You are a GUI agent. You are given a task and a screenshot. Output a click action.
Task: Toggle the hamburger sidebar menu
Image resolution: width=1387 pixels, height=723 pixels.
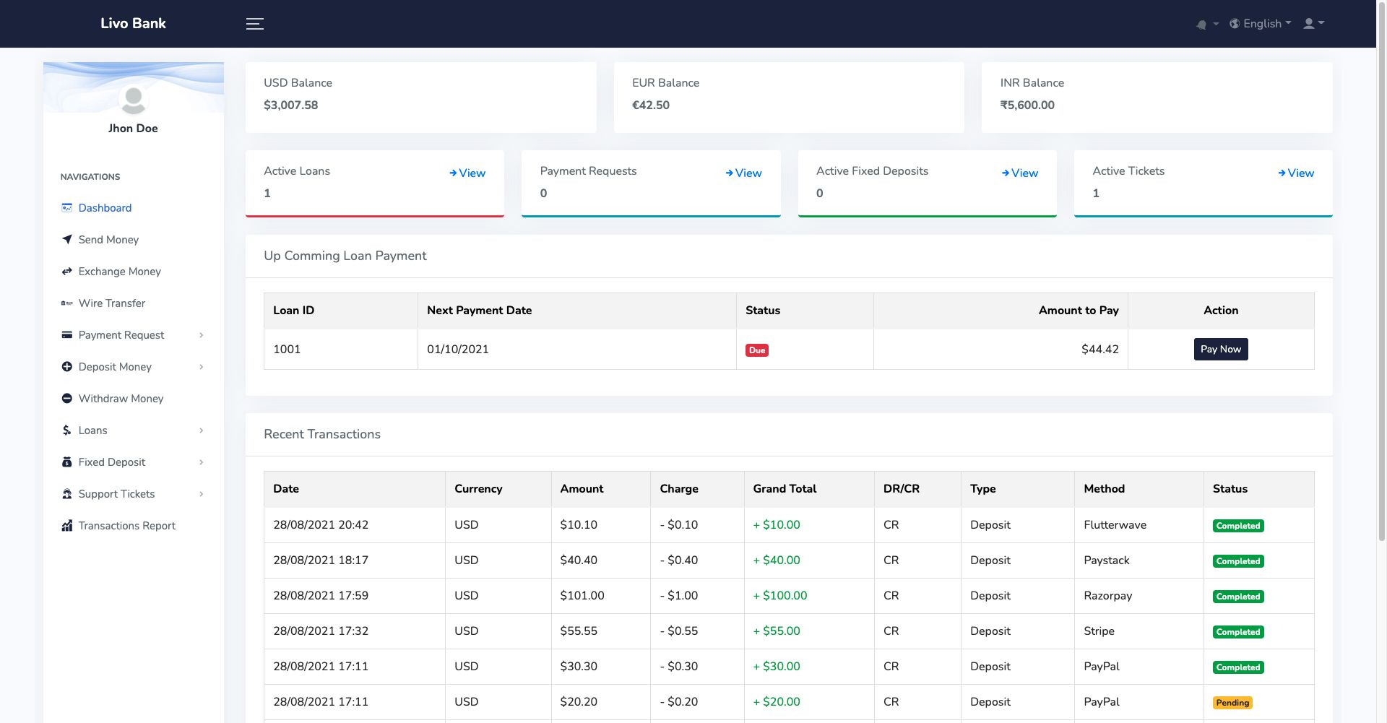254,24
